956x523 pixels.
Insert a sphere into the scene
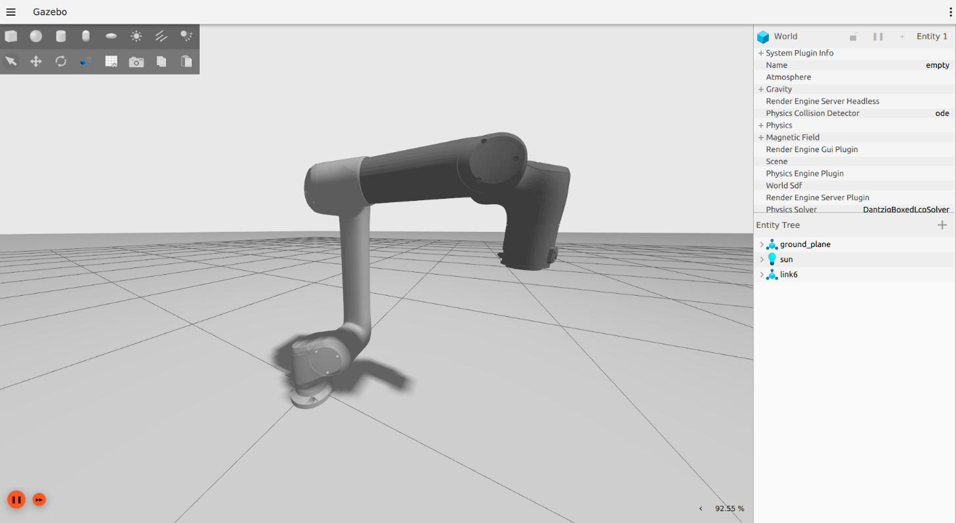pyautogui.click(x=36, y=36)
